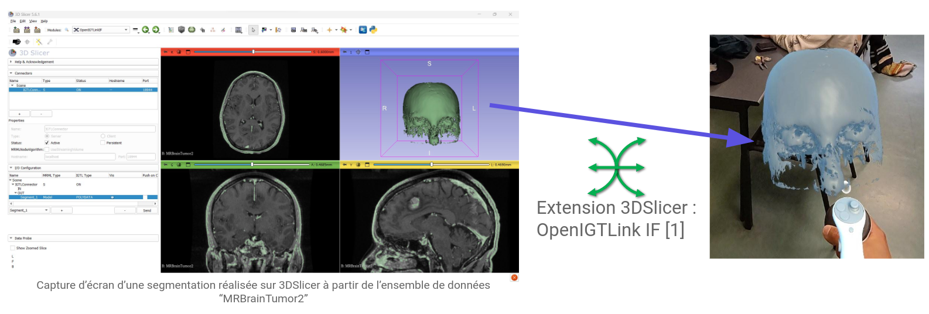The height and width of the screenshot is (314, 929).
Task: Click the wand icon in second toolbar
Action: pyautogui.click(x=39, y=42)
